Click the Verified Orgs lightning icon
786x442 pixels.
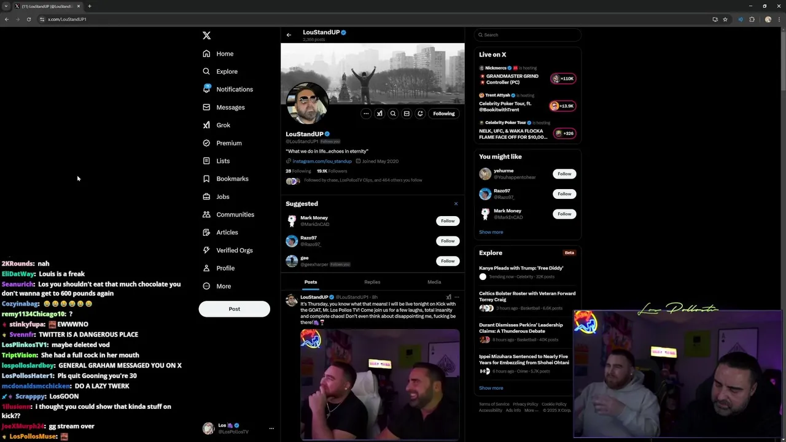206,250
